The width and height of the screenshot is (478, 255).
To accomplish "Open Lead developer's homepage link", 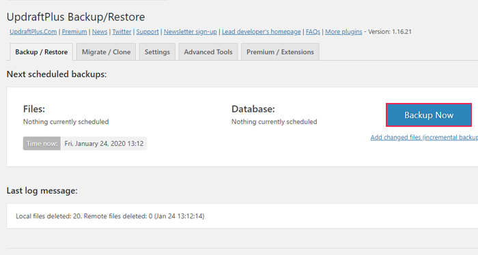I will pyautogui.click(x=262, y=31).
